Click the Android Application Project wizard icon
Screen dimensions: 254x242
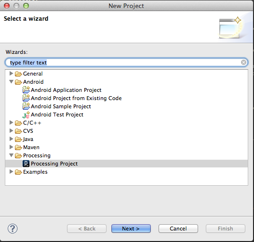pyautogui.click(x=26, y=90)
